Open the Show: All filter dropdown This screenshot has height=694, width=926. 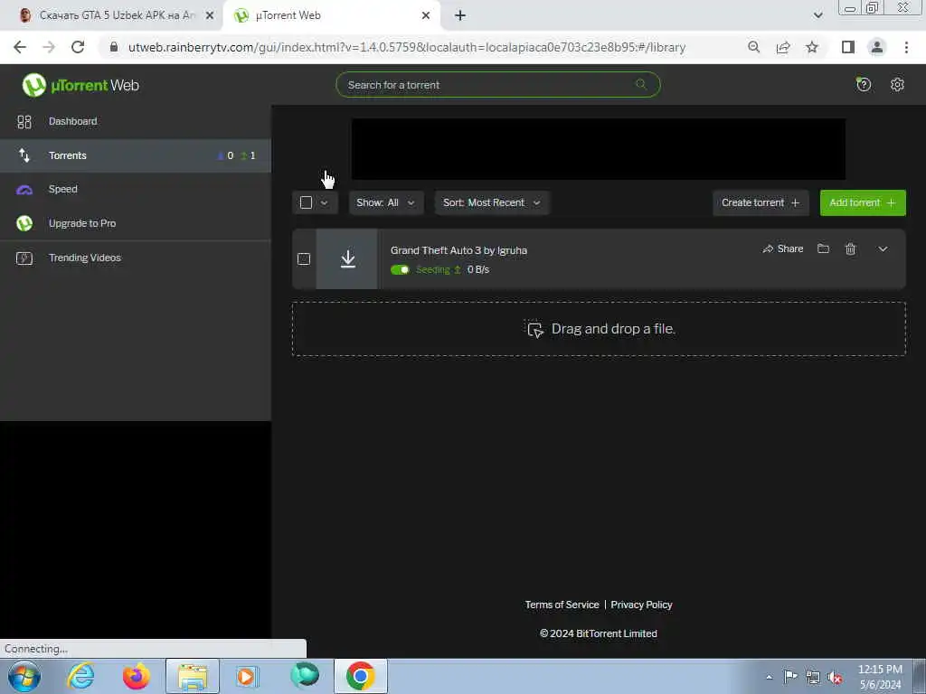(x=385, y=202)
